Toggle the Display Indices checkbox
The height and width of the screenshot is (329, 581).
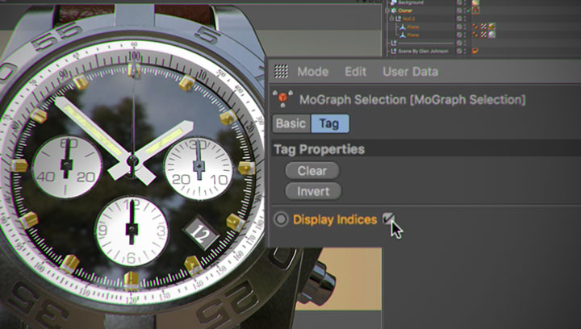[x=389, y=219]
